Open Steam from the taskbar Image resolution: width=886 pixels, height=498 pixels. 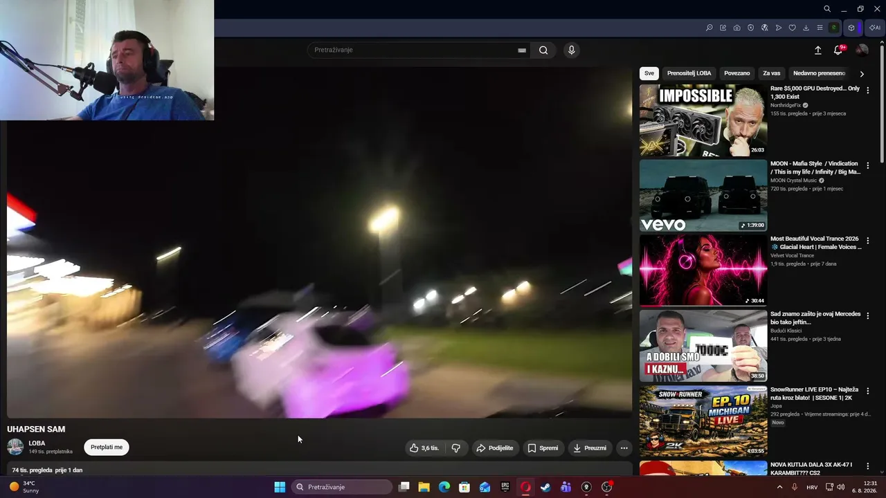pyautogui.click(x=545, y=487)
